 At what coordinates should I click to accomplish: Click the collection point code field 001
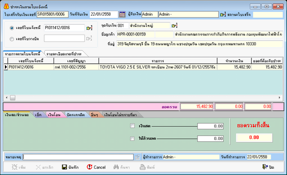123,26
